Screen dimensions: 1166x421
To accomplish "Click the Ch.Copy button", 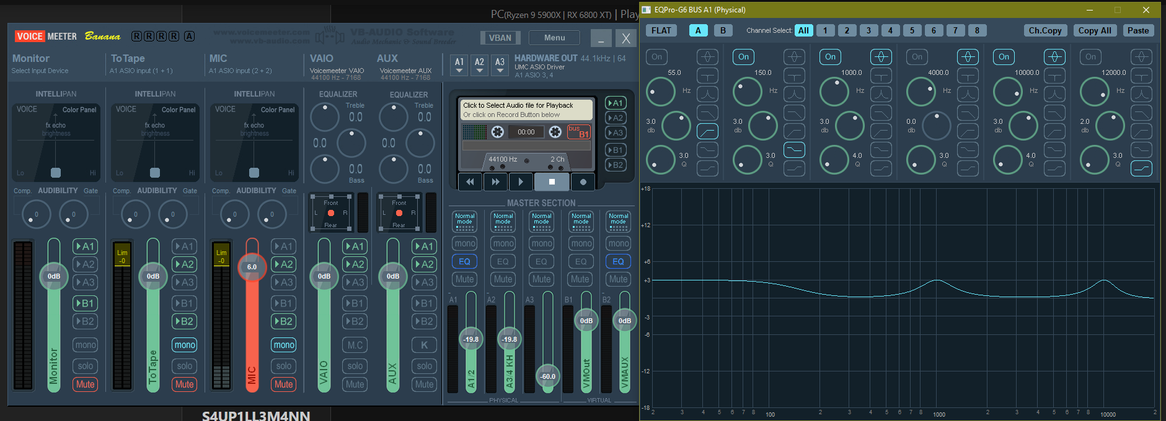I will coord(1045,30).
